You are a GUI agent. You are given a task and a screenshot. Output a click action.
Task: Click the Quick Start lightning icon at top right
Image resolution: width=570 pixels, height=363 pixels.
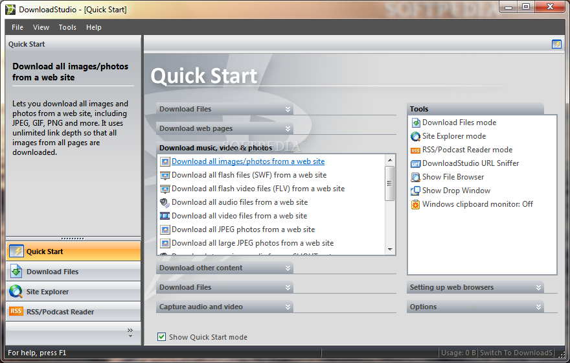point(556,44)
